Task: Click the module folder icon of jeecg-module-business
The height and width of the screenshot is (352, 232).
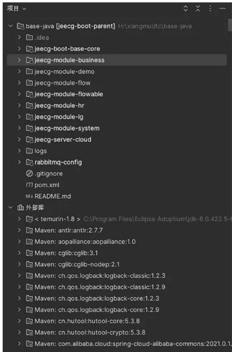Action: 30,60
